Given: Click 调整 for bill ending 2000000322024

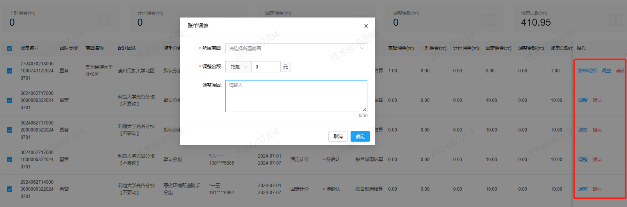Looking at the screenshot, I should [583, 130].
